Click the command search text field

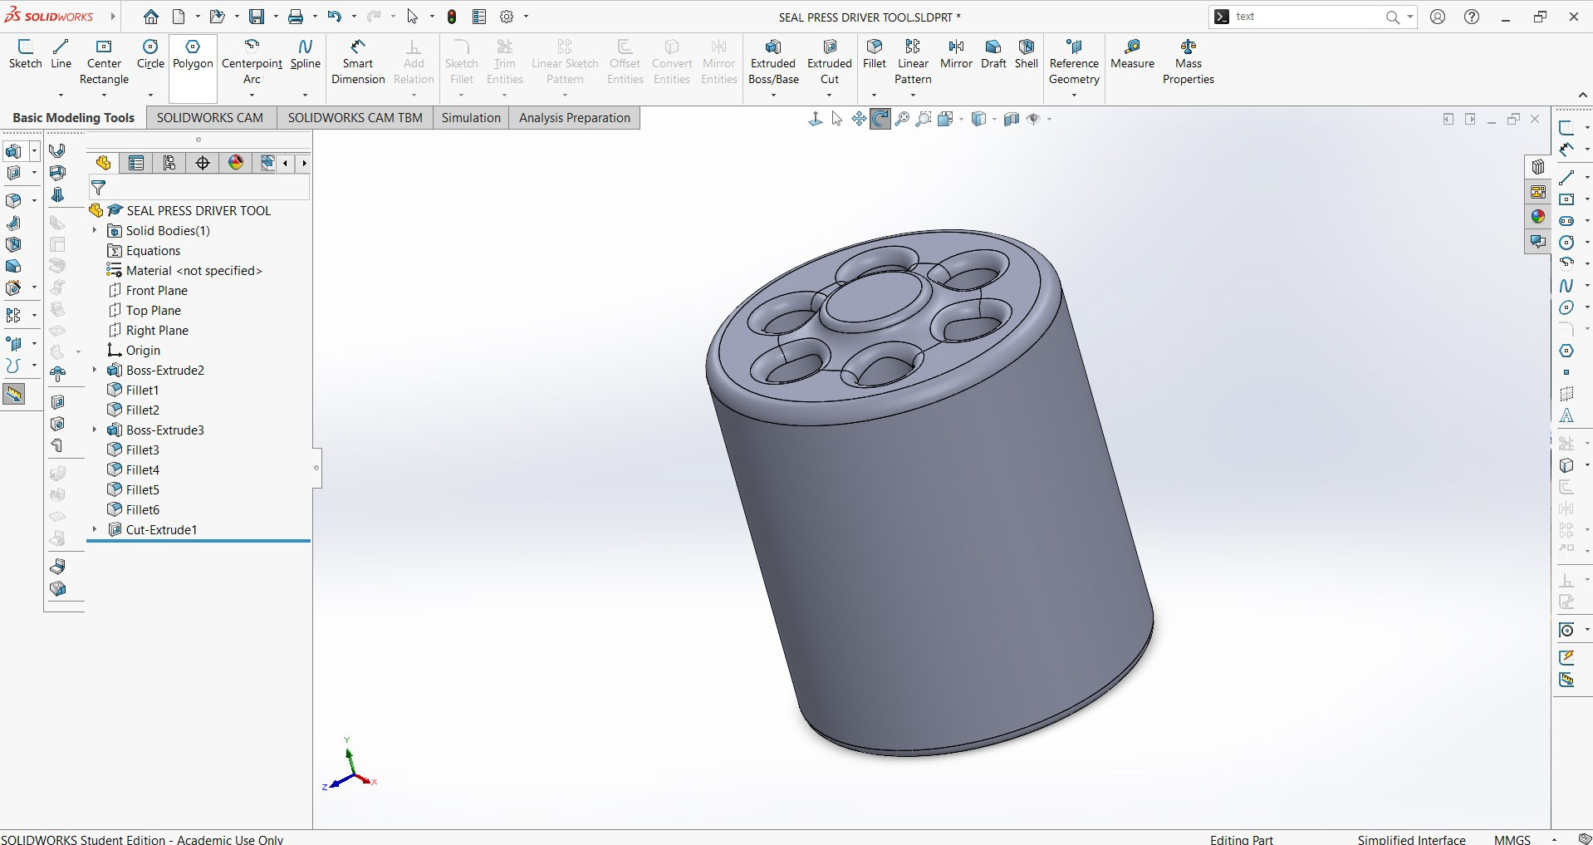coord(1307,17)
